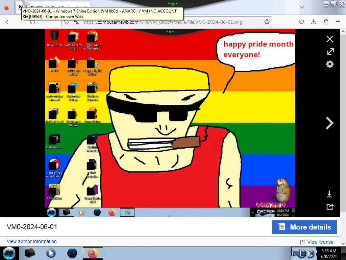Click the scroll-up arrow of page scrollbar
346x260 pixels.
[343, 31]
